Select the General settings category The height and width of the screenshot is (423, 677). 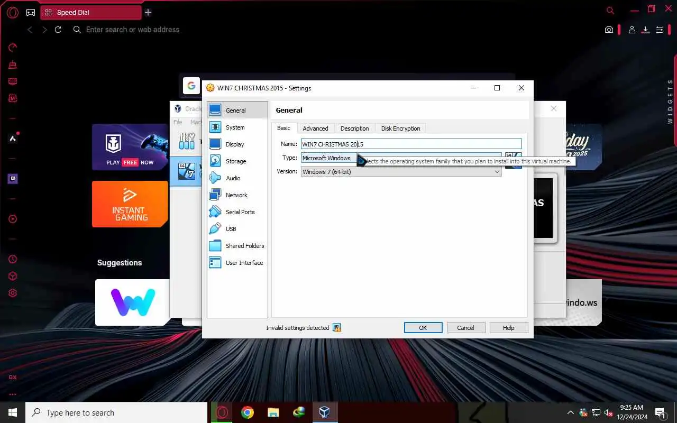pos(237,111)
